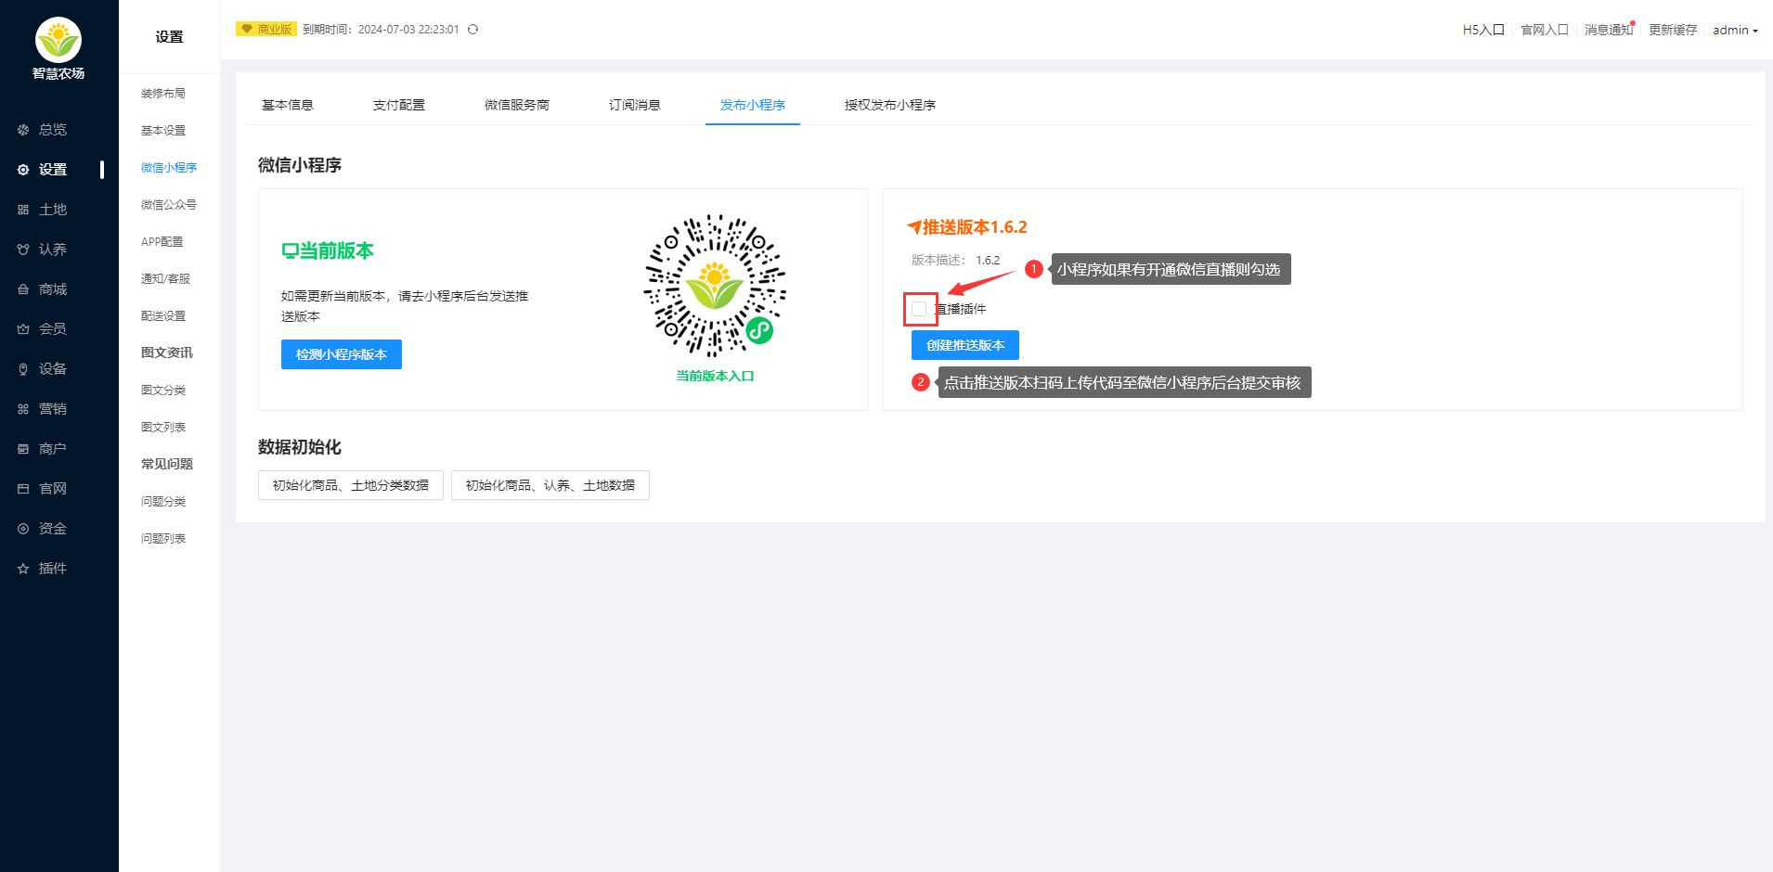Click the mini program QR code image
This screenshot has height=872, width=1773.
(x=715, y=286)
